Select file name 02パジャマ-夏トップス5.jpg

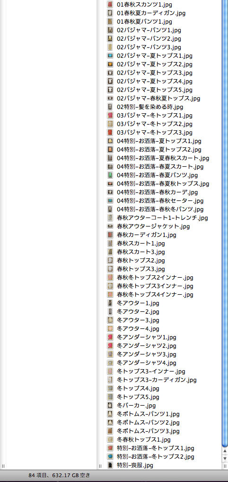tap(155, 90)
